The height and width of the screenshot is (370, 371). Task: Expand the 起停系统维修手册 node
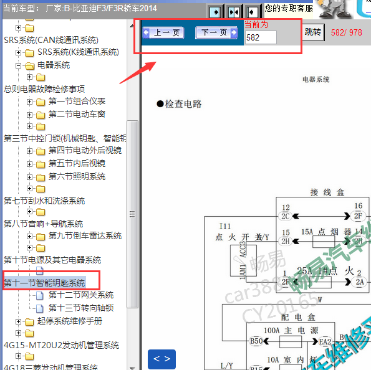point(18,322)
